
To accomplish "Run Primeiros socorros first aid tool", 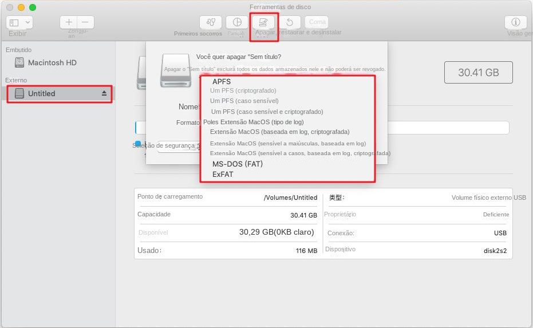I will 211,22.
